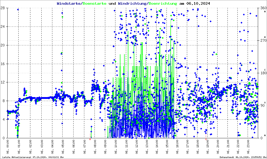Click the red sunrise marker A on the time axis

(x=90, y=139)
